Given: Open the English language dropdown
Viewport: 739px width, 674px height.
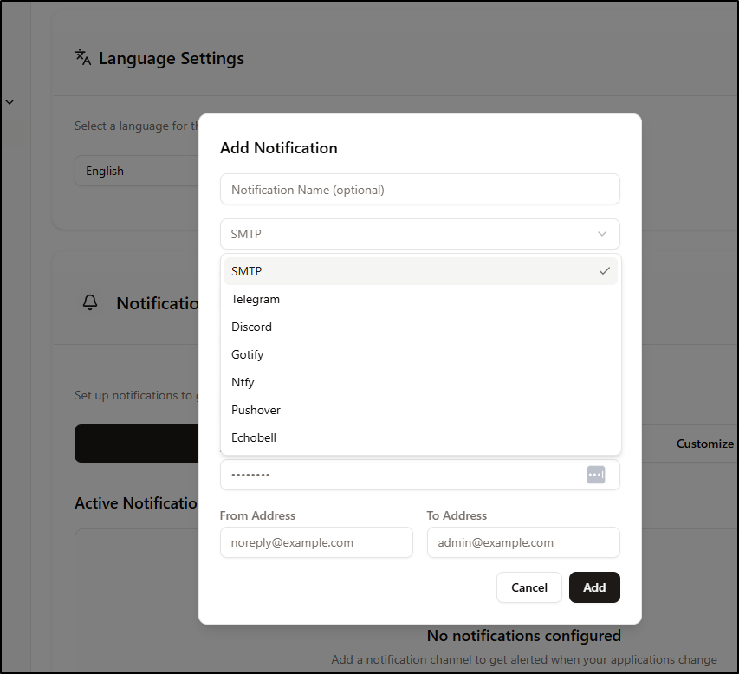Looking at the screenshot, I should [137, 171].
